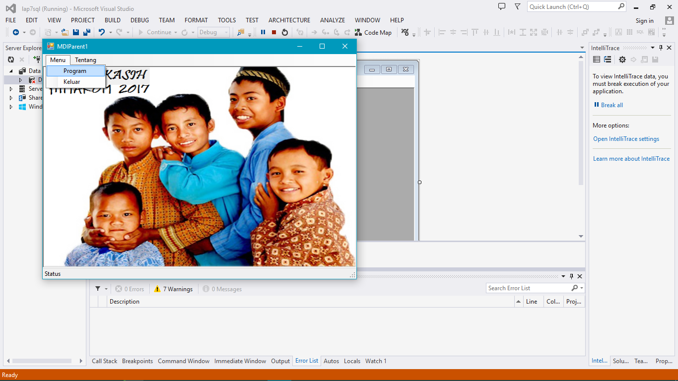Toggle the 7 Warnings filter
Viewport: 678px width, 381px height.
(x=173, y=289)
